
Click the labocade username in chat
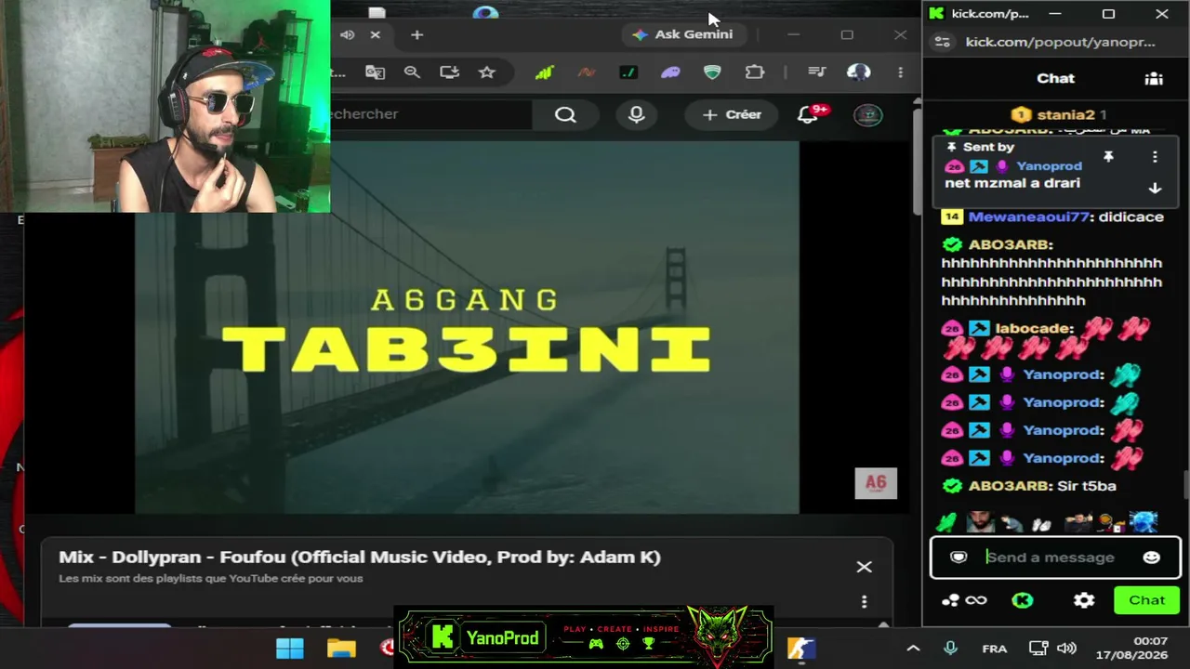1035,328
